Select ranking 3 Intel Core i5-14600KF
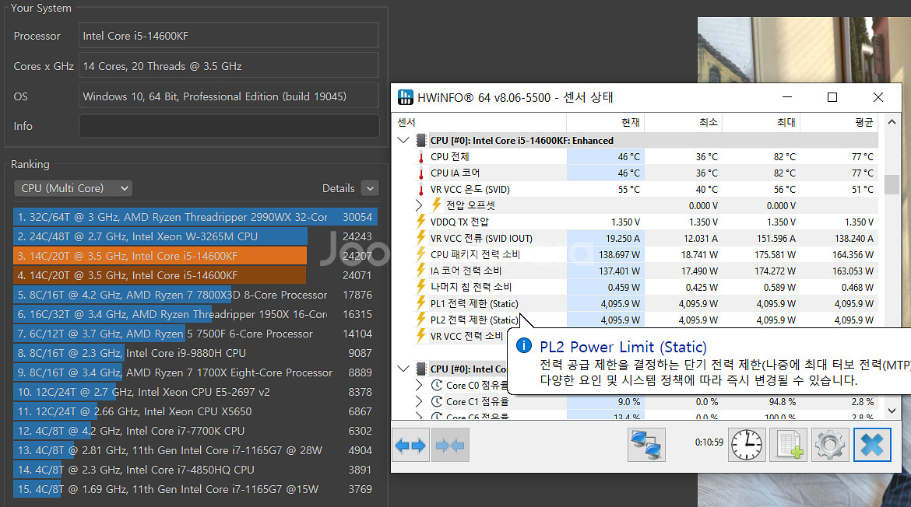The width and height of the screenshot is (911, 507). tap(195, 256)
